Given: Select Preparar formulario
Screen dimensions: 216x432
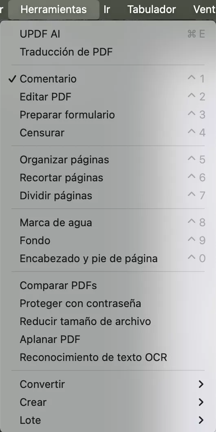Looking at the screenshot, I should pyautogui.click(x=108, y=115).
